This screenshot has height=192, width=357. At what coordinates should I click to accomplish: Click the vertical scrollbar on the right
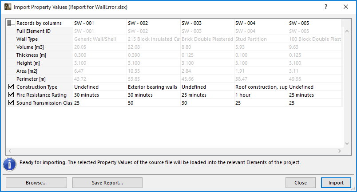348,84
